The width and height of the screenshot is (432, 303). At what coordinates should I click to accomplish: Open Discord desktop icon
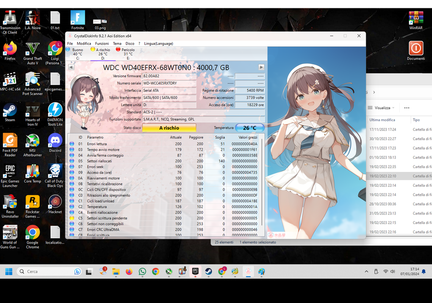click(55, 143)
